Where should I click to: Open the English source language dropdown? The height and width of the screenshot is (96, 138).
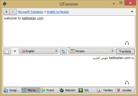(39, 51)
